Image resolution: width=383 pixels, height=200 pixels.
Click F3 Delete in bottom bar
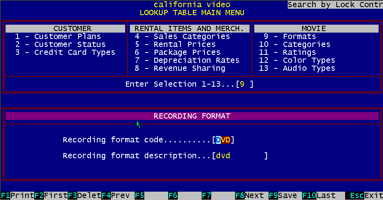coord(84,196)
